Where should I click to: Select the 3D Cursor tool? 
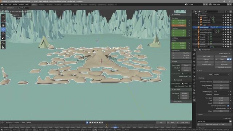click(x=3, y=20)
